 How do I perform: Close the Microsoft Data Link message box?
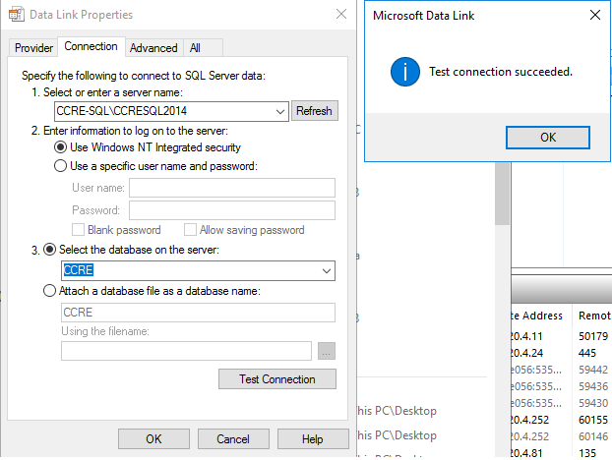tap(595, 15)
